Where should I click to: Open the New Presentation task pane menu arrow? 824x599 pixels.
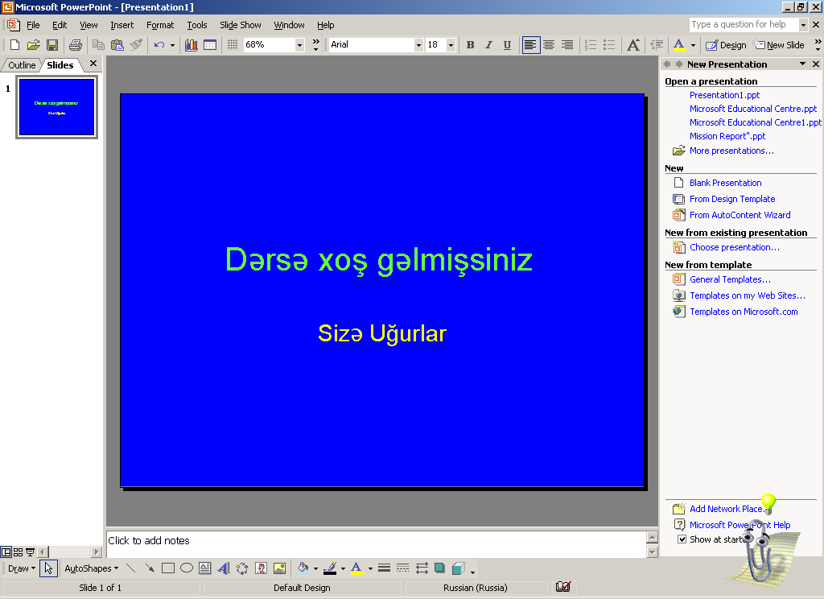point(802,64)
